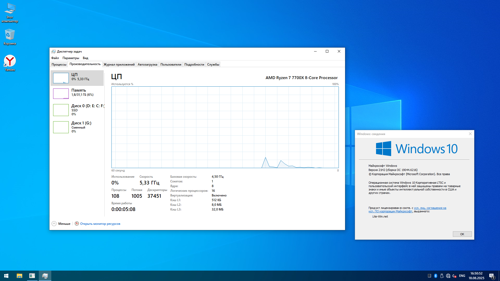The height and width of the screenshot is (281, 500).
Task: Click the muted volume tray icon
Action: tap(454, 276)
